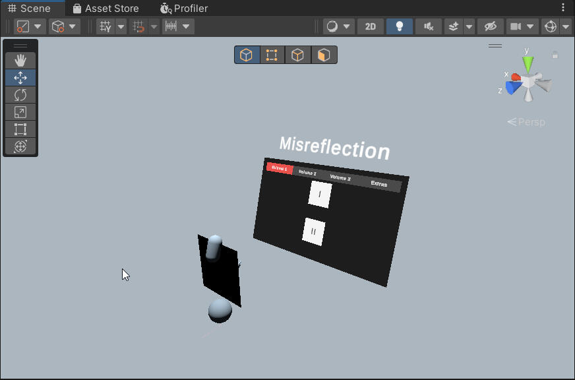The width and height of the screenshot is (575, 380).
Task: Pick the combined Transform tool
Action: 20,146
